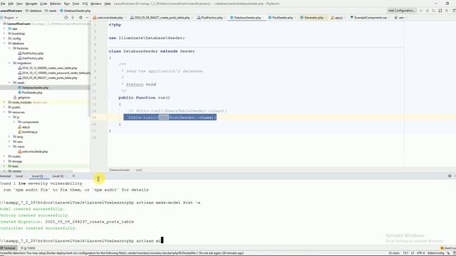The image size is (456, 256).
Task: Click the project tree vertical scrollbar
Action: pos(89,68)
